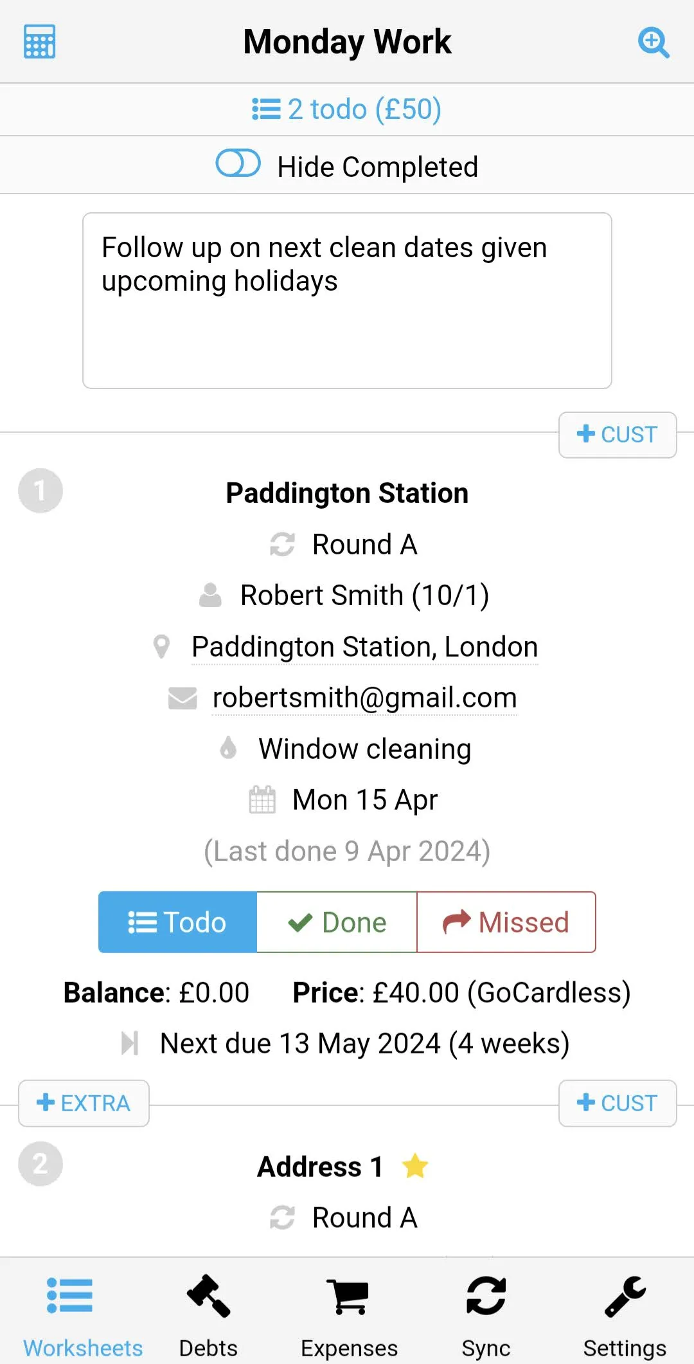
Task: Mark Paddington Station job as Missed
Action: point(506,922)
